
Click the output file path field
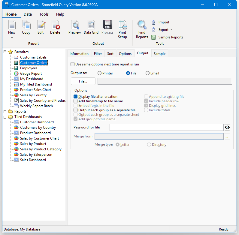(165, 81)
